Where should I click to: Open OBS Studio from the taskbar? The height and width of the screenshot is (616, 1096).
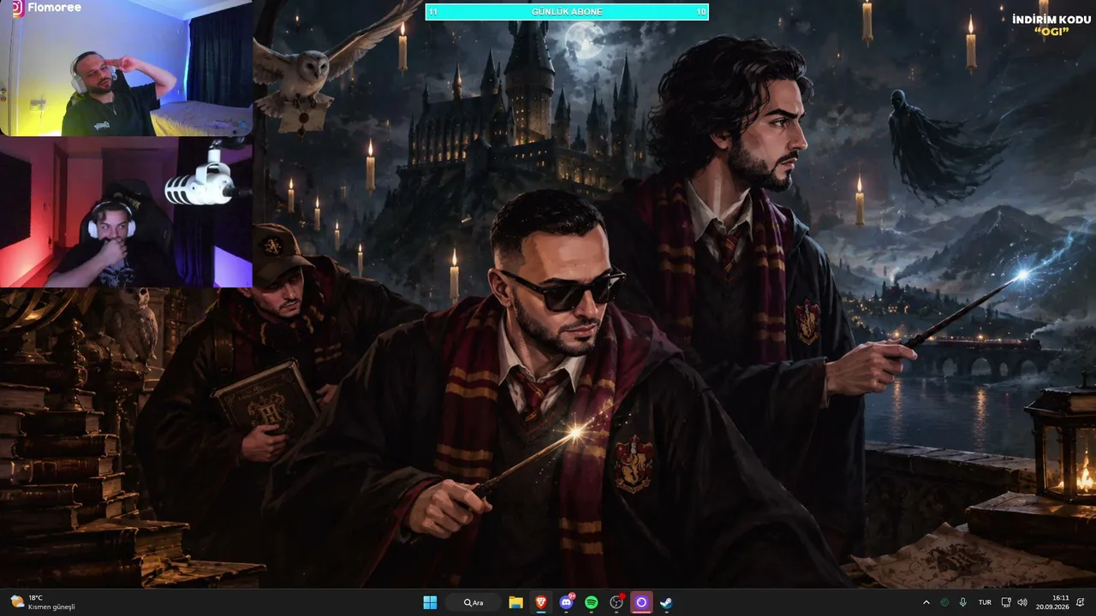[x=616, y=602]
